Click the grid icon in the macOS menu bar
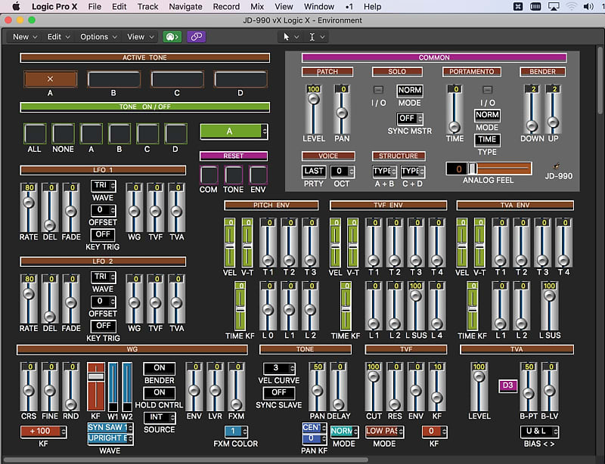Screen dimensions: 605x464 [517, 6]
